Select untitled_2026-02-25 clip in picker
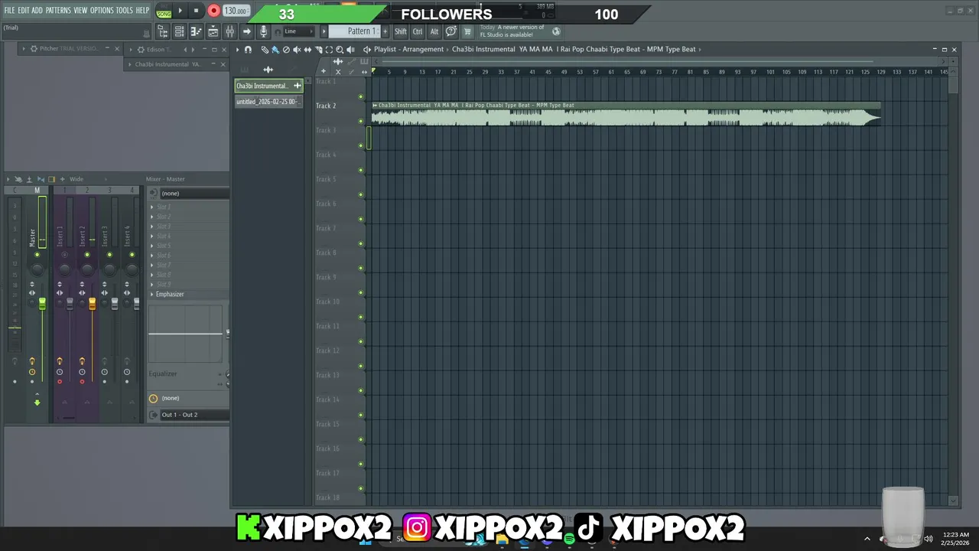The height and width of the screenshot is (551, 979). coord(268,102)
